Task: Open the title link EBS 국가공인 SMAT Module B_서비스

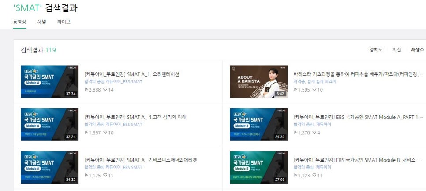Action: [x=357, y=160]
